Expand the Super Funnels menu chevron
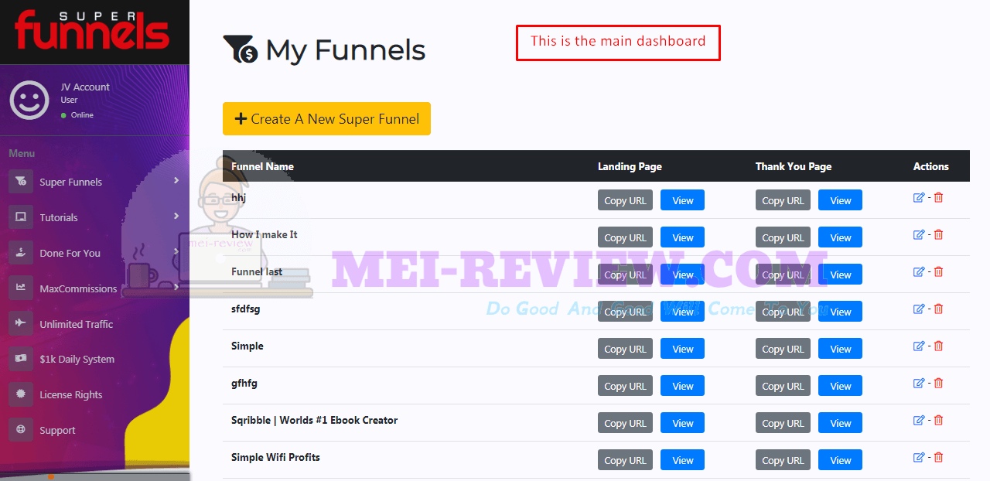990x481 pixels. pyautogui.click(x=176, y=180)
